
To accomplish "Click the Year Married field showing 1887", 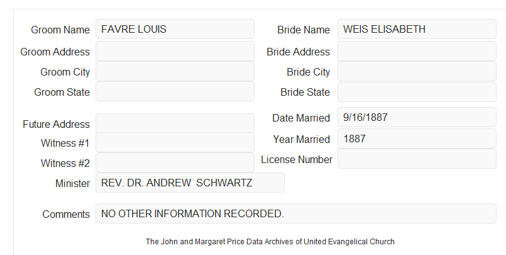I will coord(417,139).
